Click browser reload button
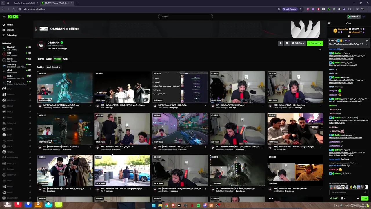This screenshot has width=371, height=209. click(x=13, y=9)
